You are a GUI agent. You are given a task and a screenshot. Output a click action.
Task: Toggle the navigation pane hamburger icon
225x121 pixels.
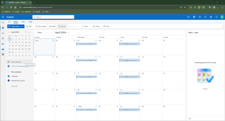(9, 22)
